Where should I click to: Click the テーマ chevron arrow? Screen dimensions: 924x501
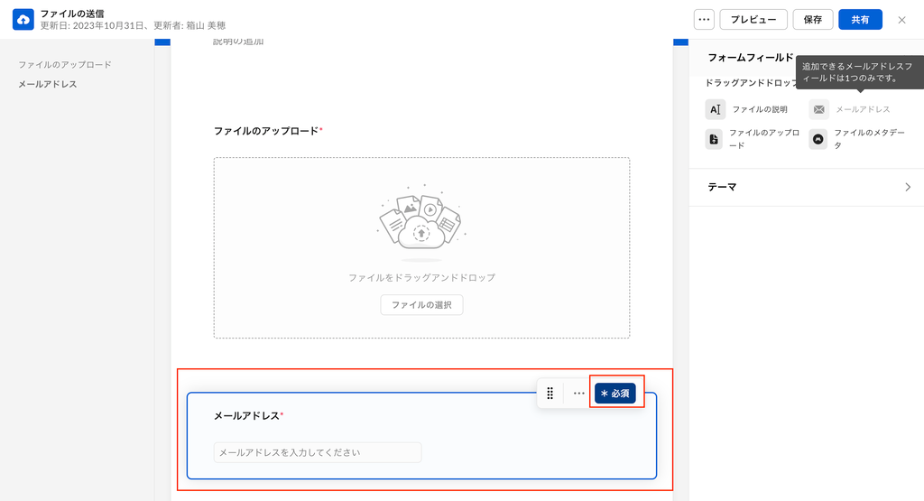point(907,187)
